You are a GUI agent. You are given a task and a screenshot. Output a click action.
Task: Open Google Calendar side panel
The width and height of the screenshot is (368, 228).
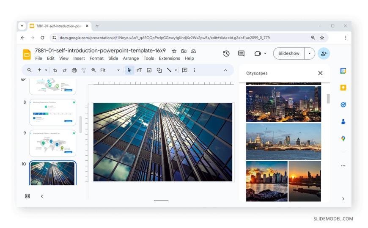tap(343, 71)
